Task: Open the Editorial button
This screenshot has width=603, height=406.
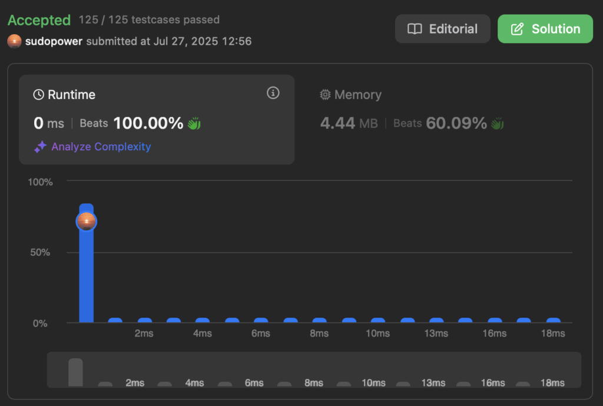Action: [442, 29]
